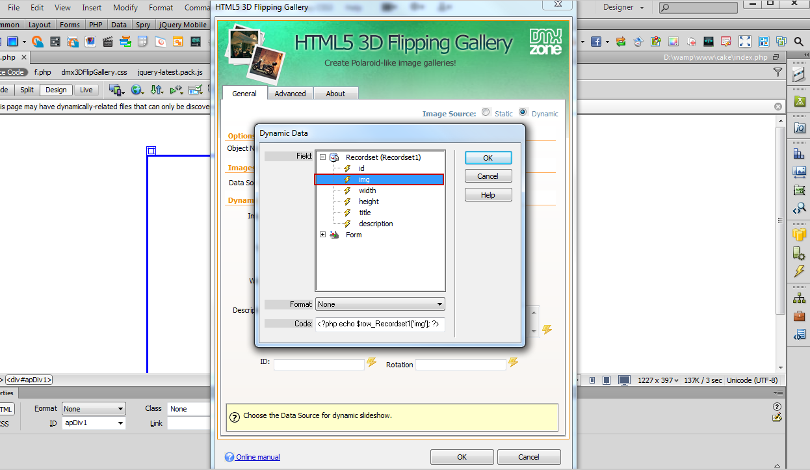
Task: Click the filter funnel icon for related files
Action: (778, 72)
